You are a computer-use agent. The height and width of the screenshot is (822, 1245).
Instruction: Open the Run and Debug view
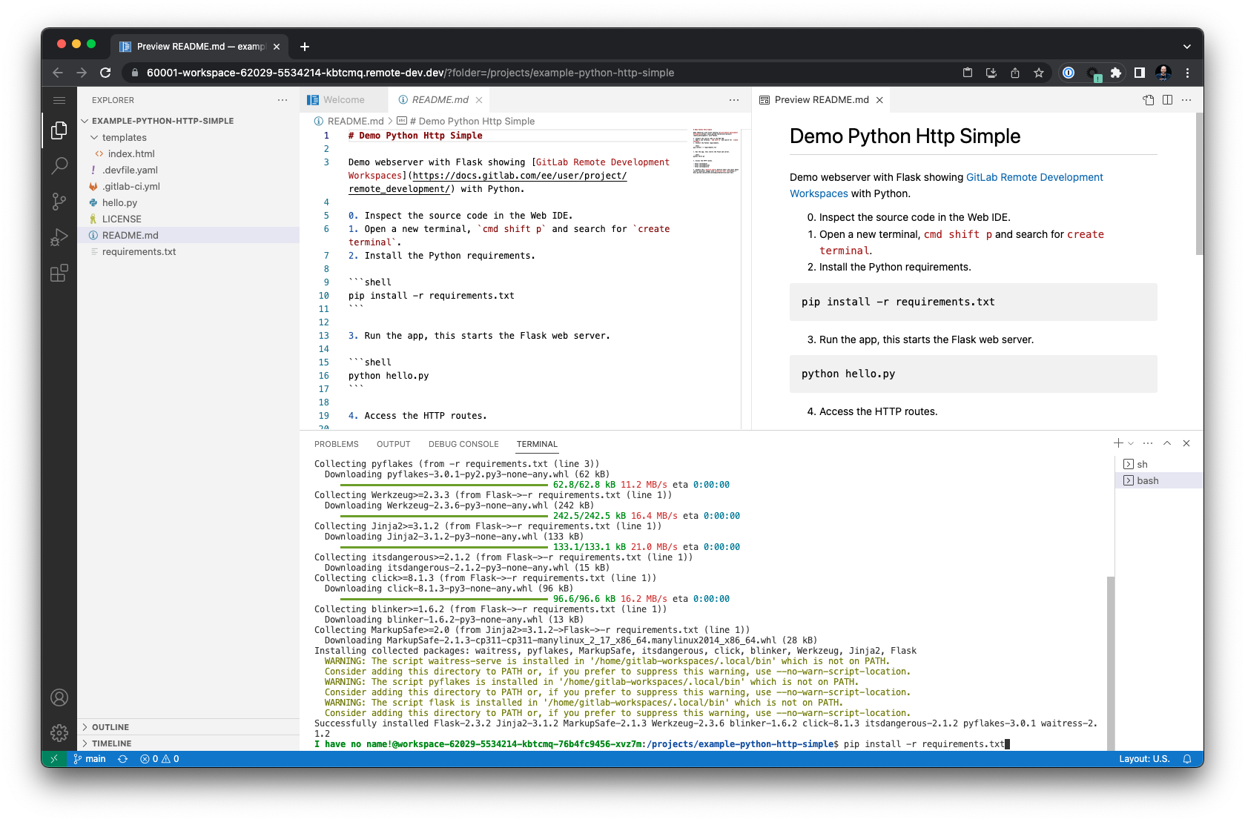tap(59, 237)
